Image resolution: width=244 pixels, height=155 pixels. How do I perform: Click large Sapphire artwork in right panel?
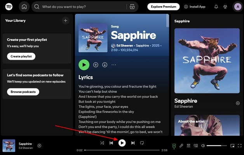(x=207, y=61)
